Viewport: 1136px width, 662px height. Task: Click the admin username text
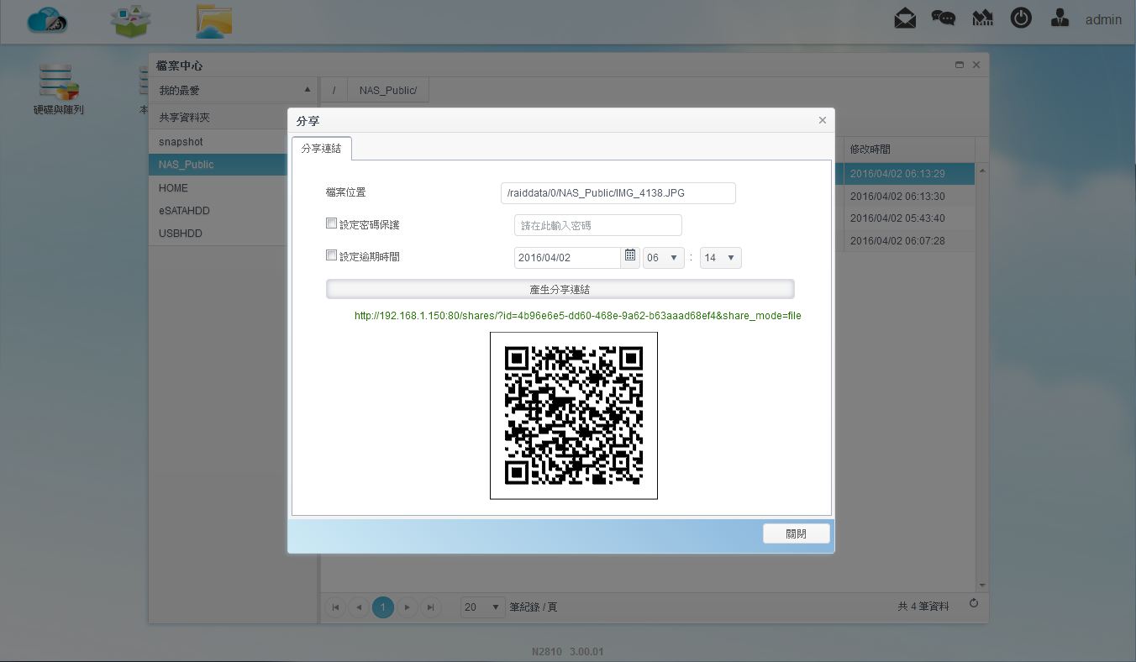tap(1103, 19)
